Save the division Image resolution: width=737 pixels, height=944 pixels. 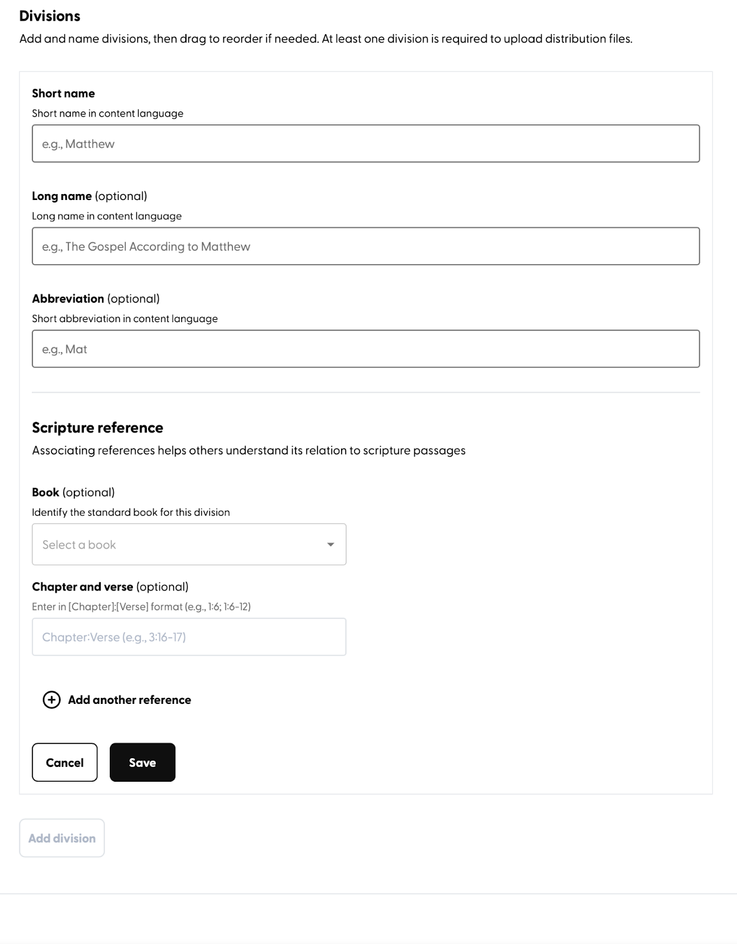[142, 762]
